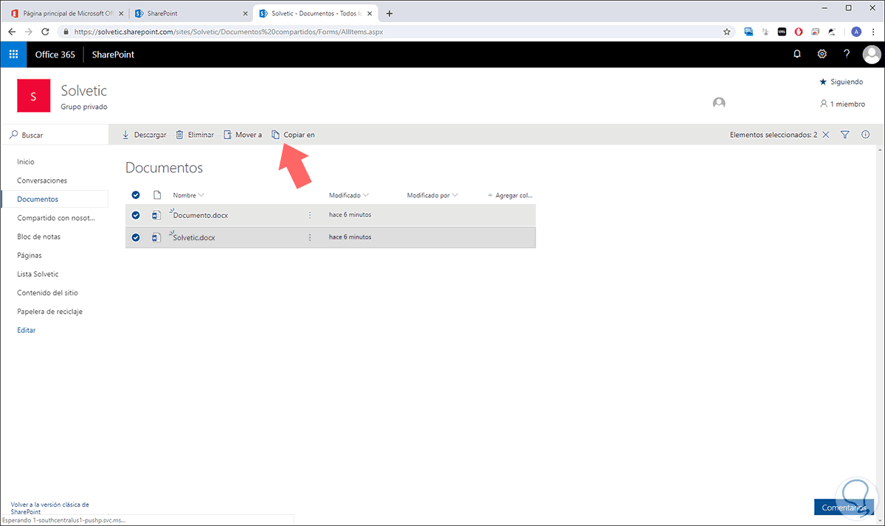
Task: Click Agregar columna to add a column
Action: [510, 195]
